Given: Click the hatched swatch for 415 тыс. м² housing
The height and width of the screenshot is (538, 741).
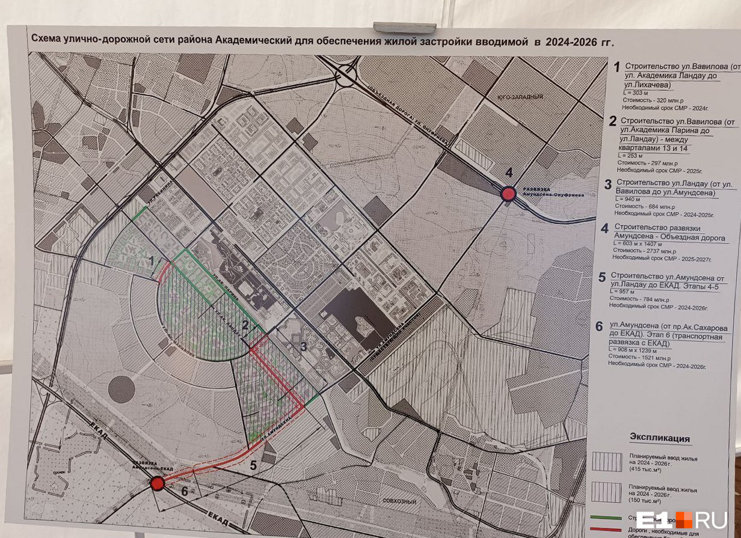Looking at the screenshot, I should coord(607,462).
